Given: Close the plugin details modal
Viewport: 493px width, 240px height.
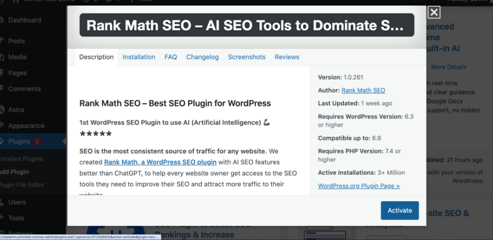Looking at the screenshot, I should point(434,12).
